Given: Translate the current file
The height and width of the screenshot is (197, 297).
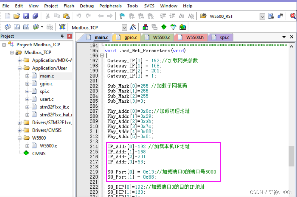Looking at the screenshot, I should pos(7,27).
